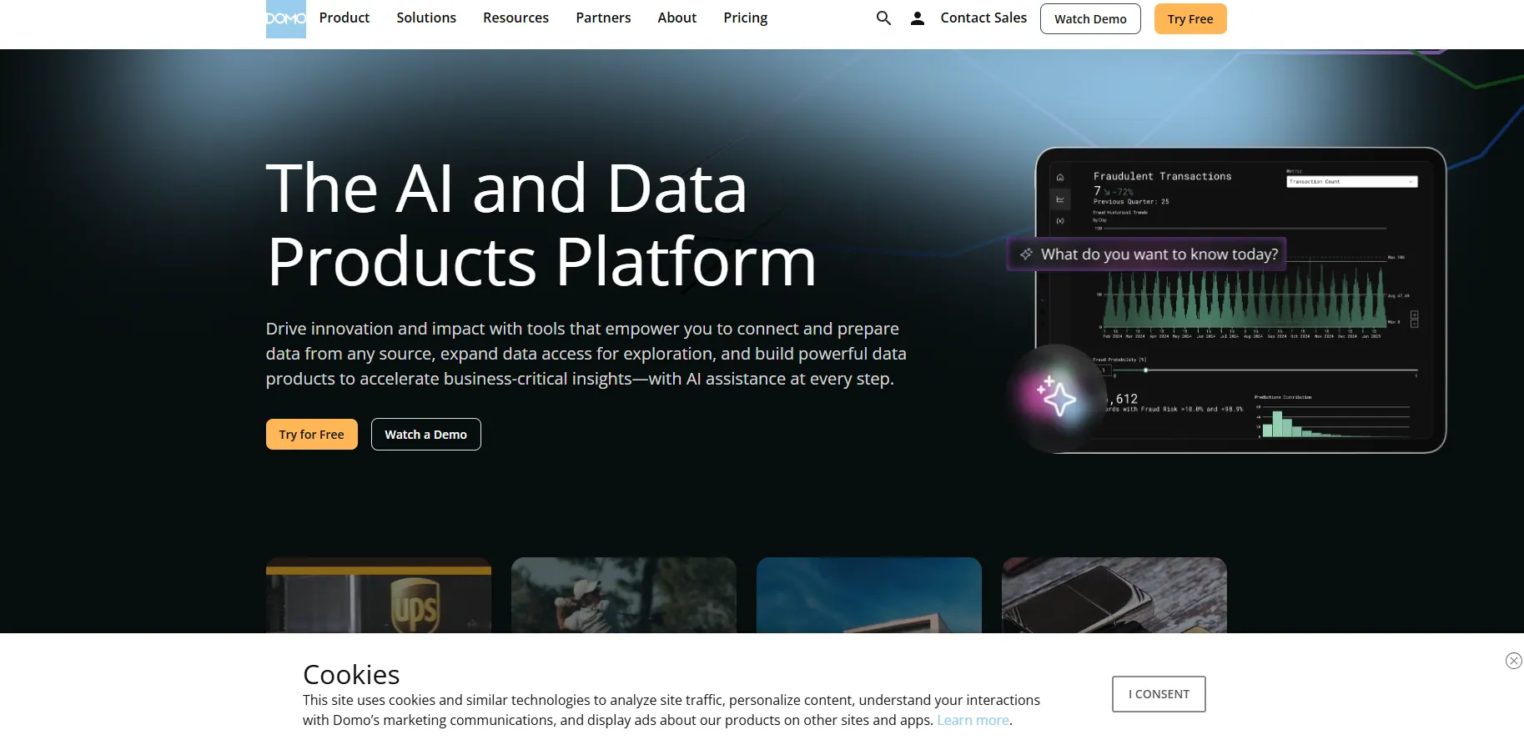This screenshot has height=740, width=1524.
Task: Expand the Transaction Count metric dropdown
Action: (x=1351, y=182)
